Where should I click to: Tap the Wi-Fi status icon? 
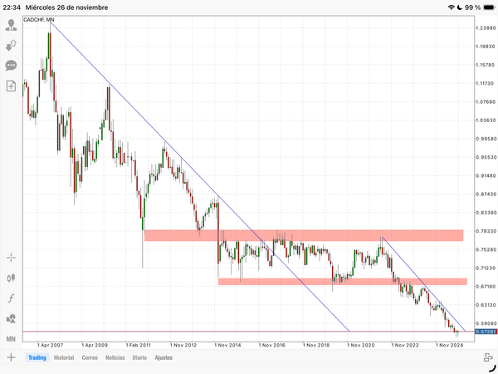click(451, 7)
